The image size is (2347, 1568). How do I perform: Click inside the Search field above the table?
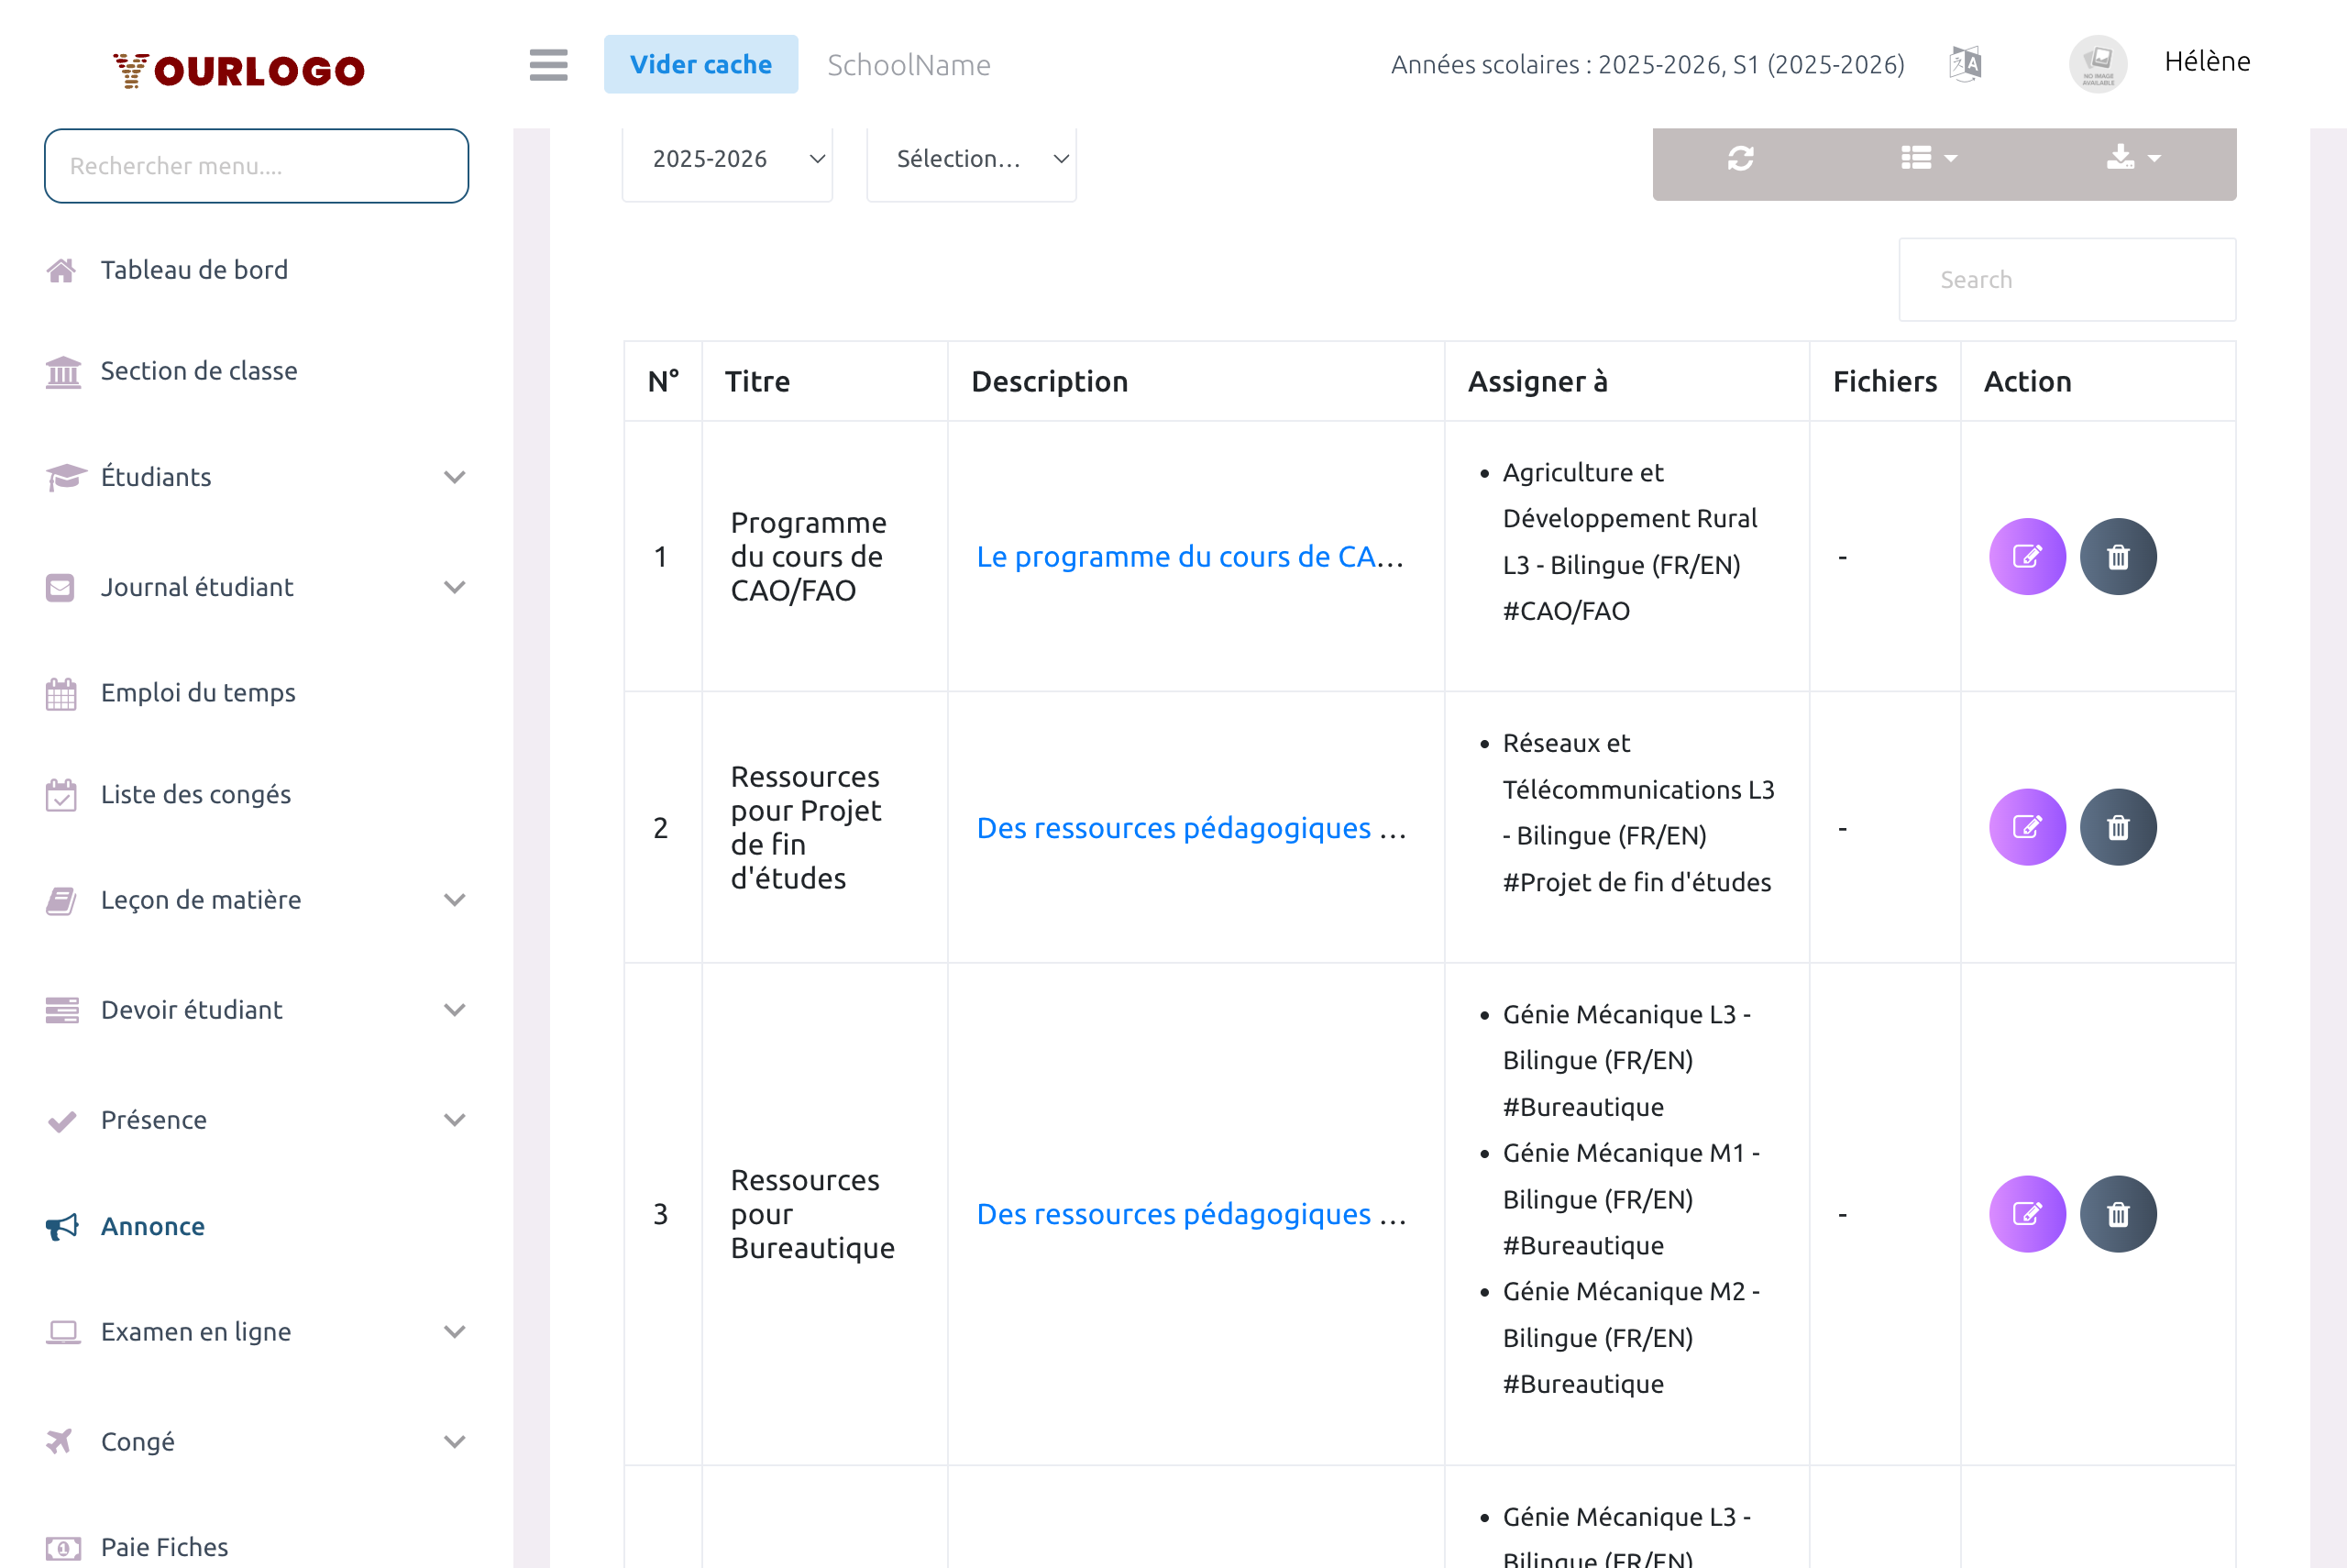[2067, 279]
